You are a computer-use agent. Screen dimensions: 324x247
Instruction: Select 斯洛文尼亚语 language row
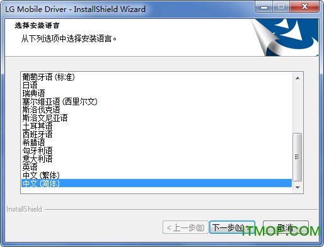point(156,118)
